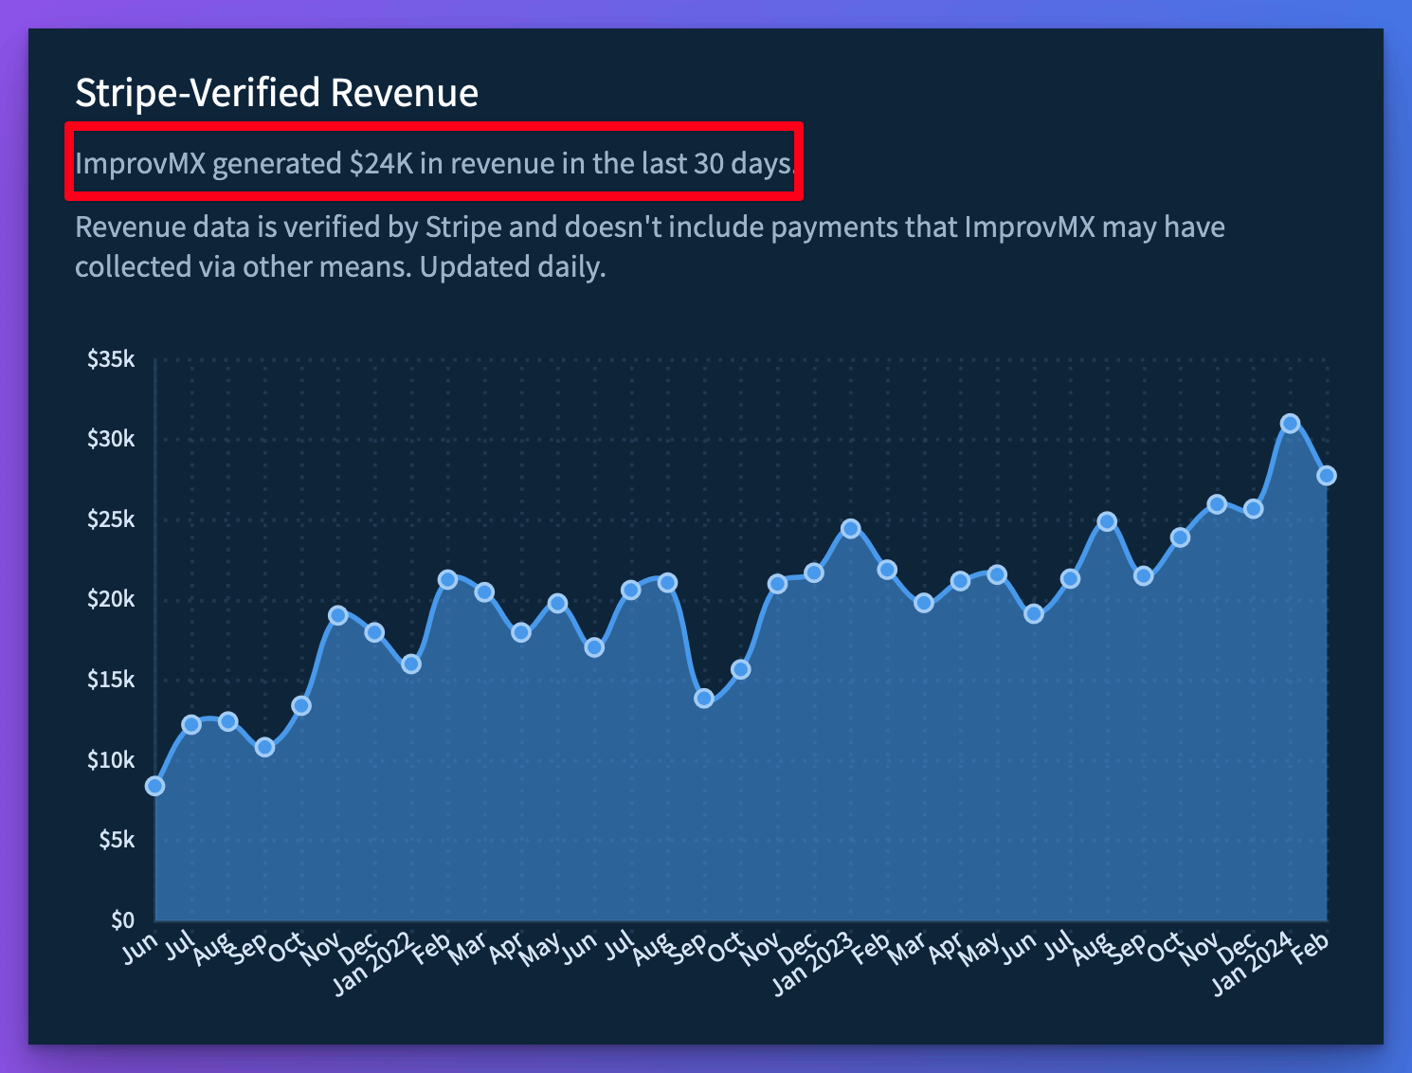Click the $25k y-axis label

coord(111,519)
